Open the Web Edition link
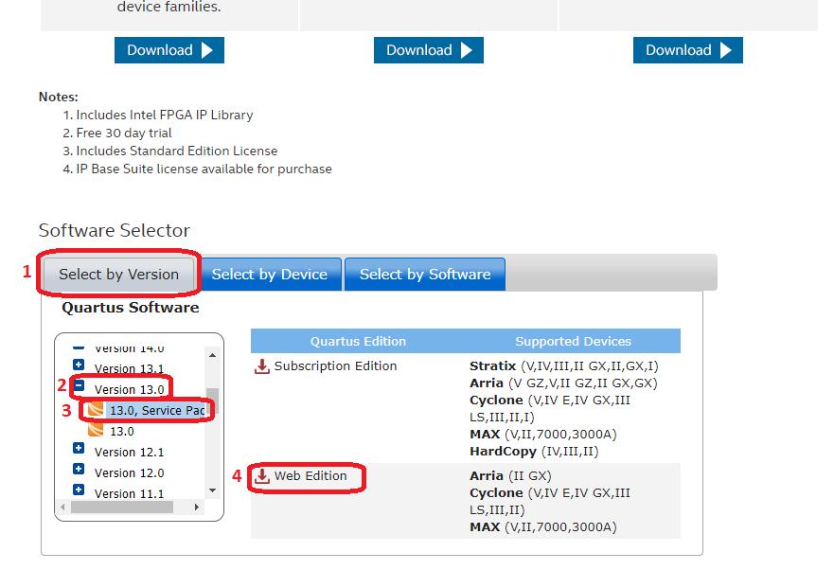Viewport: 834px width, 570px height. coord(311,476)
